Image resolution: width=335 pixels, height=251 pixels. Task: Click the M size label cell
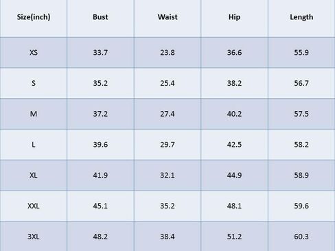click(x=34, y=114)
